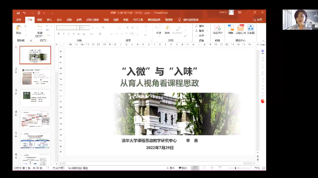Toggle Bold text formatting
Viewport: 318px width, 178px height.
click(x=59, y=34)
